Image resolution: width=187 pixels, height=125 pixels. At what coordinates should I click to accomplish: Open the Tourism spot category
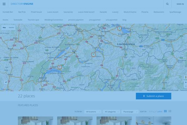click(33, 20)
